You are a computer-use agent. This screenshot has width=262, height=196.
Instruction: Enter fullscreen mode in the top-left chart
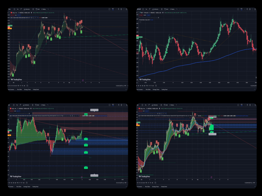124,9
